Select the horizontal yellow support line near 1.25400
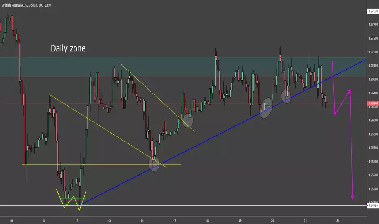 pos(102,165)
